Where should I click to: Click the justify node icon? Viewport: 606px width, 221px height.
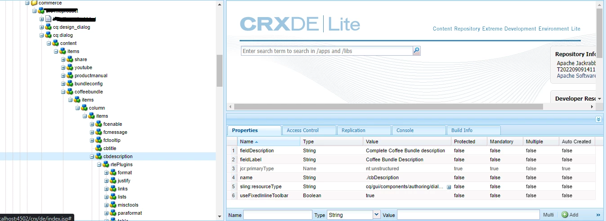tap(113, 181)
